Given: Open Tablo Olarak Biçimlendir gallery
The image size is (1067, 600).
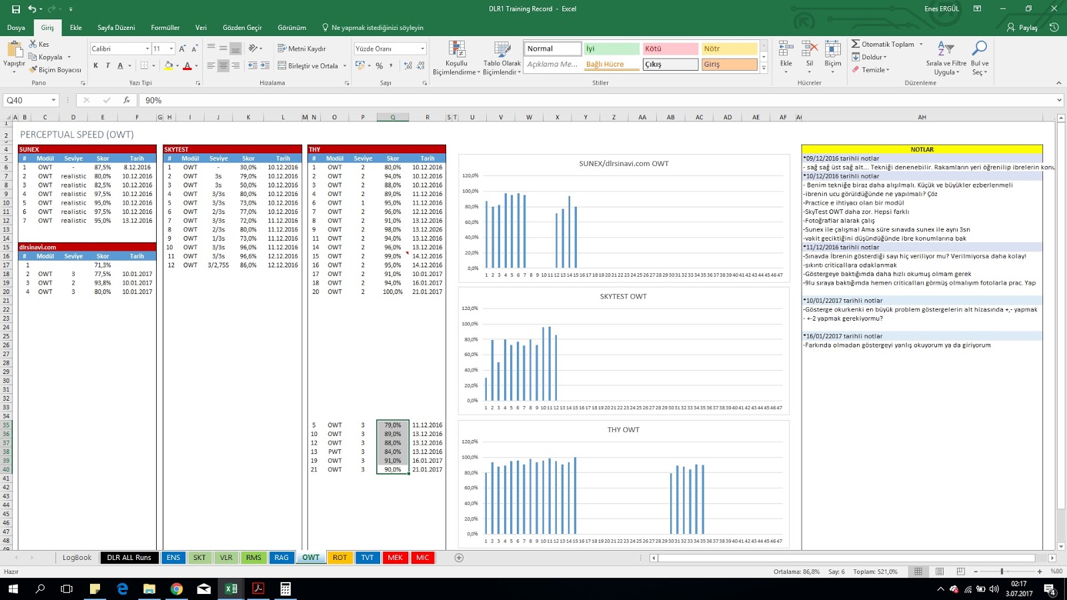Looking at the screenshot, I should click(x=502, y=57).
